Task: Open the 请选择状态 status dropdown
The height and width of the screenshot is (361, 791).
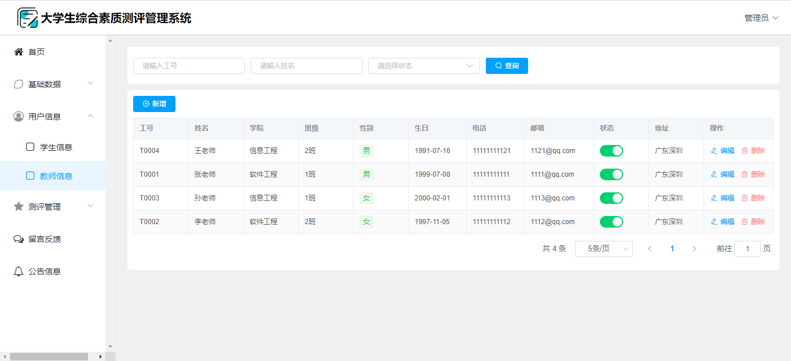Action: click(423, 66)
